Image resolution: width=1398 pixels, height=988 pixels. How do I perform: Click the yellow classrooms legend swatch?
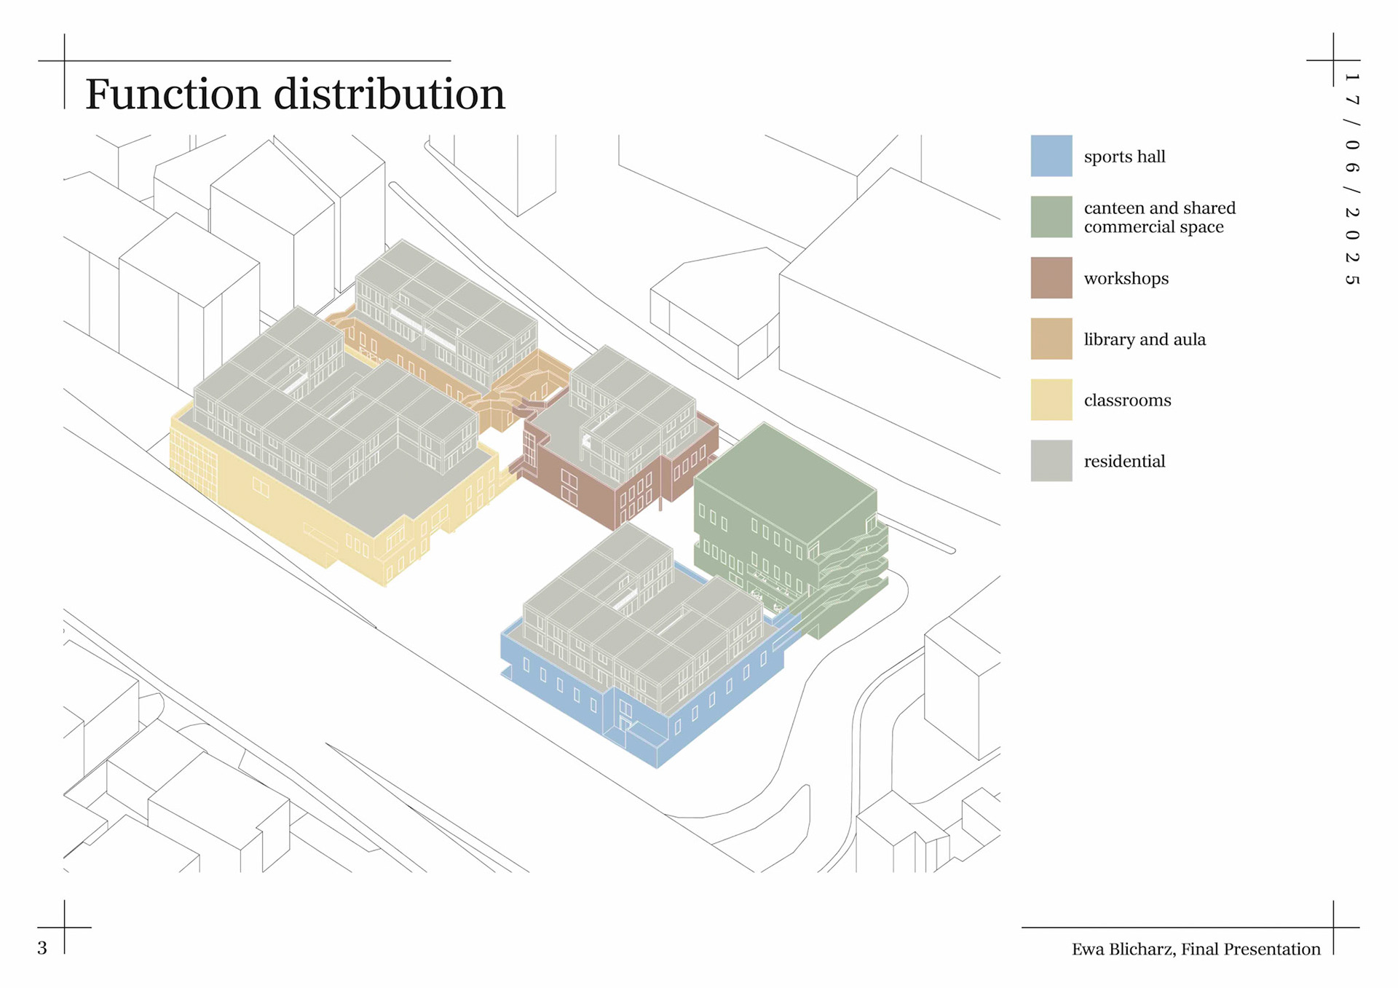1051,400
